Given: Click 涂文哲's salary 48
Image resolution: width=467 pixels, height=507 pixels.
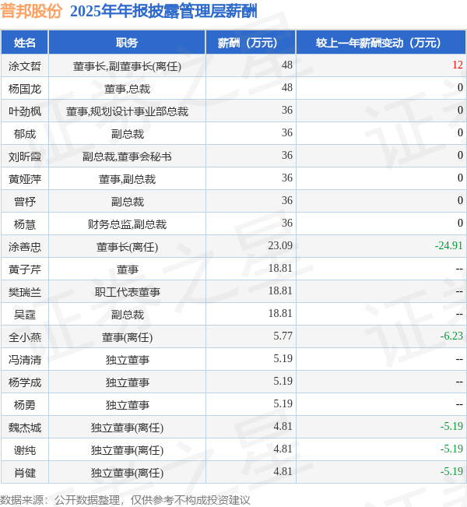Looking at the screenshot, I should click(x=287, y=65).
